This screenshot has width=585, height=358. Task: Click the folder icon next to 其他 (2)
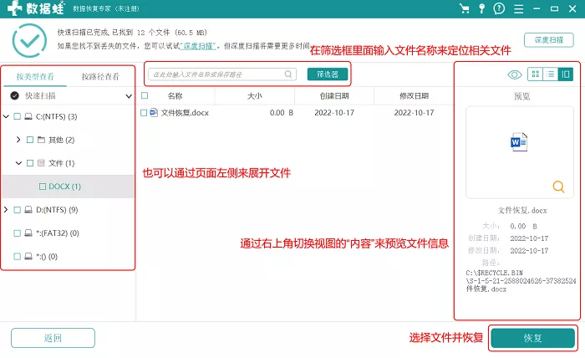42,140
